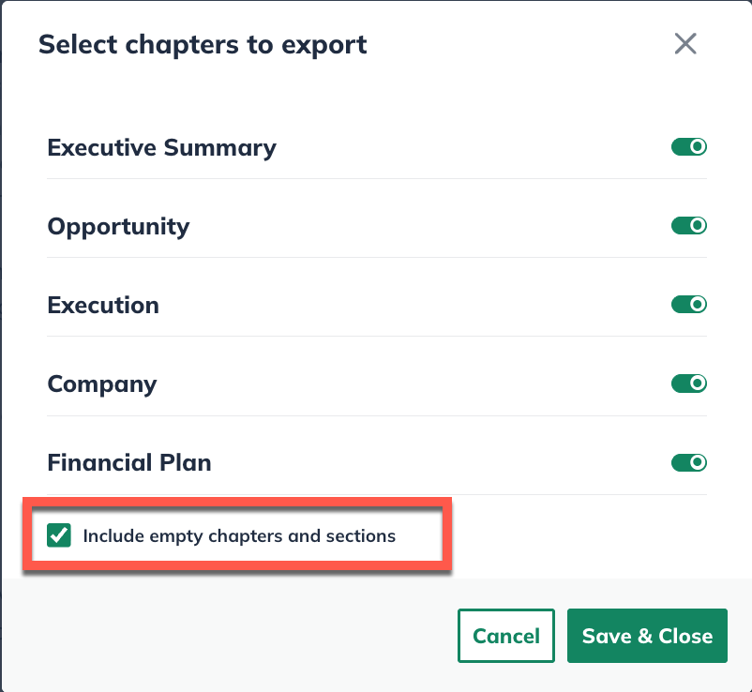
Task: Close the export dialog with the X
Action: tap(685, 44)
